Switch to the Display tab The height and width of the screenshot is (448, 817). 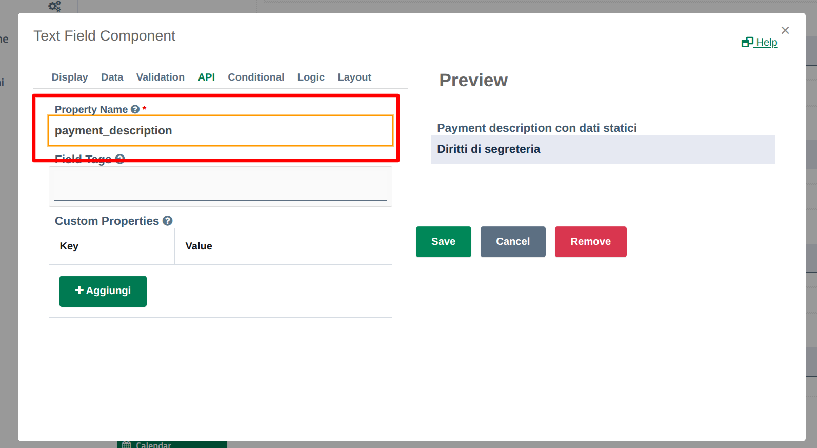(70, 77)
